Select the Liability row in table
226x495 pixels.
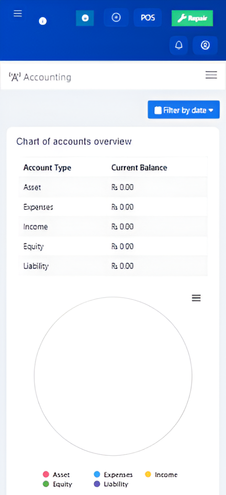tap(113, 266)
